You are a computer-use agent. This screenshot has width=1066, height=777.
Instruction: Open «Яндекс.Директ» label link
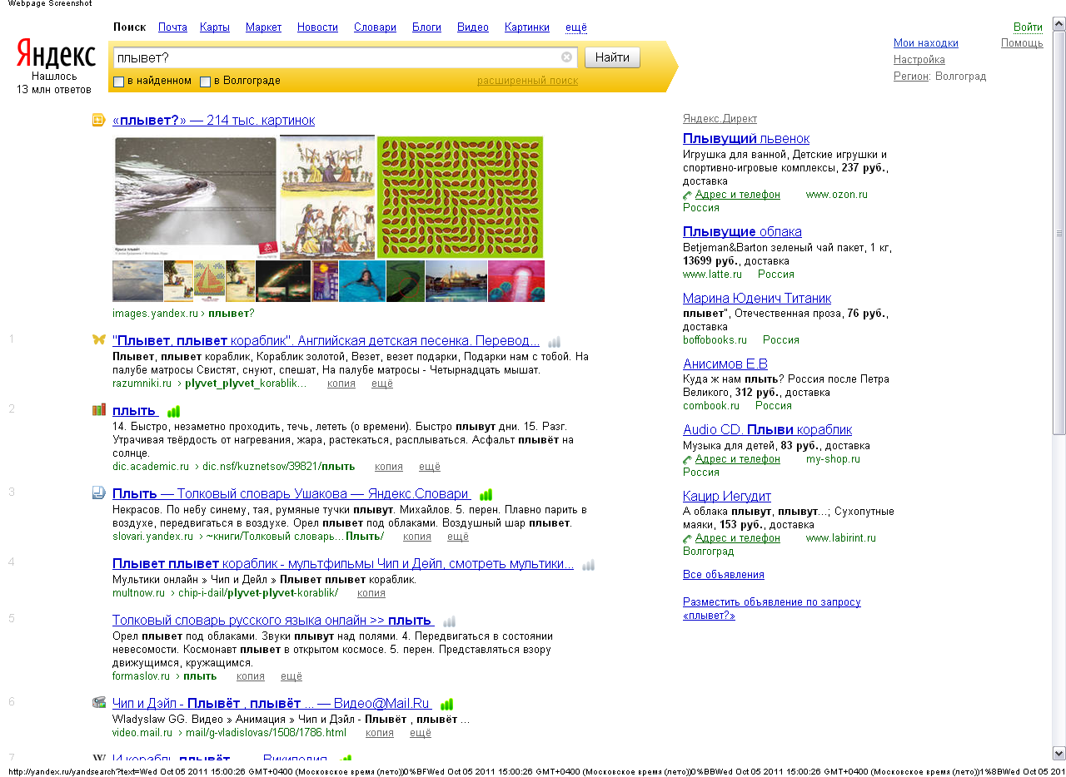pyautogui.click(x=720, y=119)
